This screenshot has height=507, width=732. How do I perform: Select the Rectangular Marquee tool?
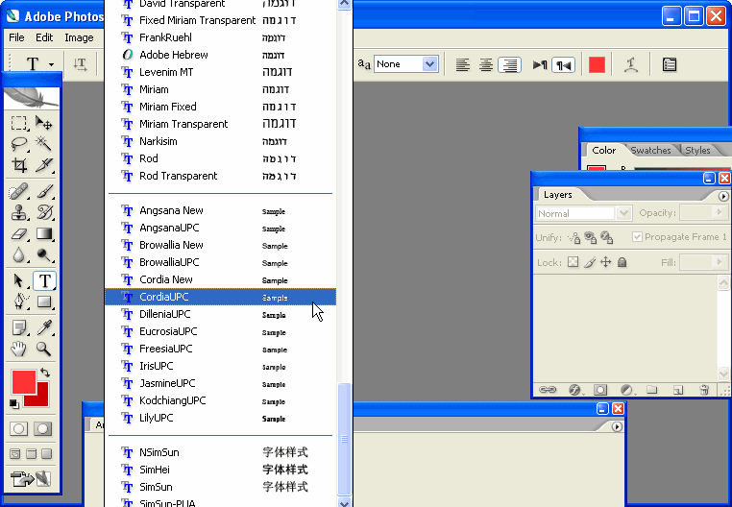[18, 123]
